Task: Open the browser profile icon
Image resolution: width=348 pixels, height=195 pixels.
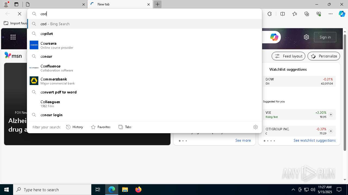Action: 6,4
